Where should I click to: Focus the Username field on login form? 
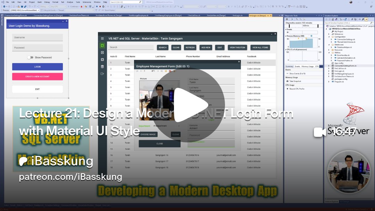point(37,37)
